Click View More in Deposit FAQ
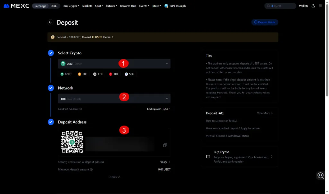 265,113
